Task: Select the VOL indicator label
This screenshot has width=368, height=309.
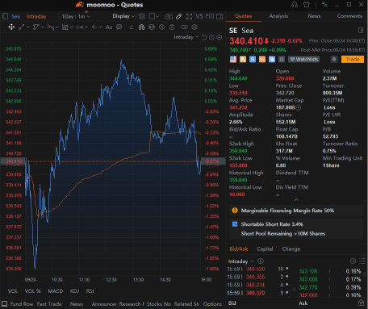Action: tap(13, 291)
